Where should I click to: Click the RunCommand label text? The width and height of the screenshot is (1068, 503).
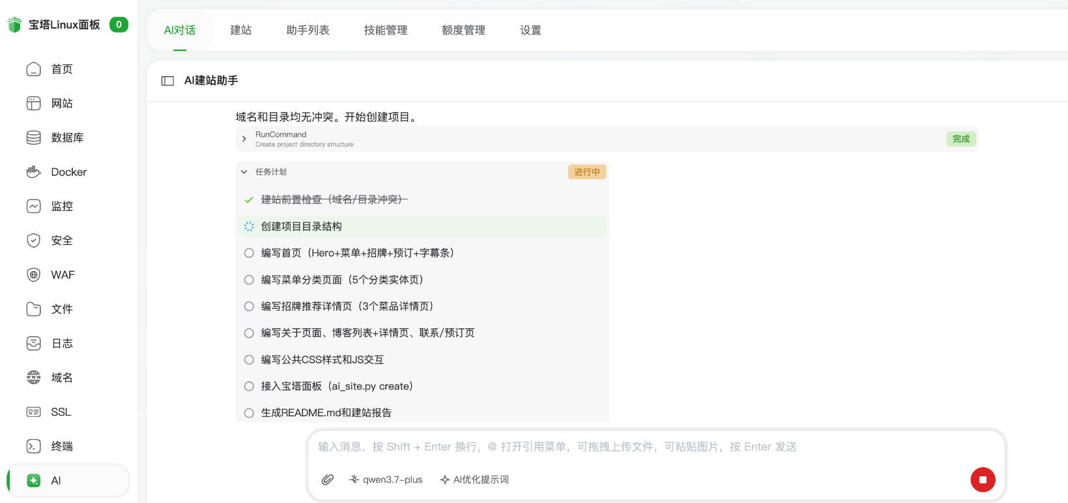point(281,135)
